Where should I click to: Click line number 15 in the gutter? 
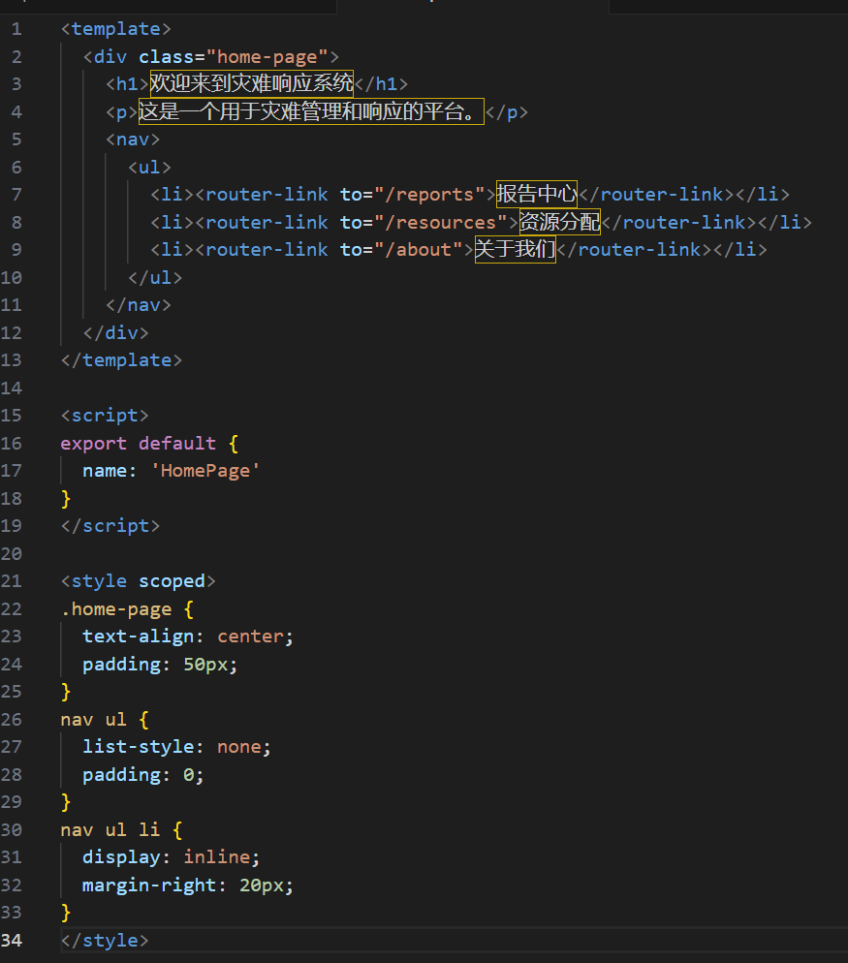pos(12,416)
